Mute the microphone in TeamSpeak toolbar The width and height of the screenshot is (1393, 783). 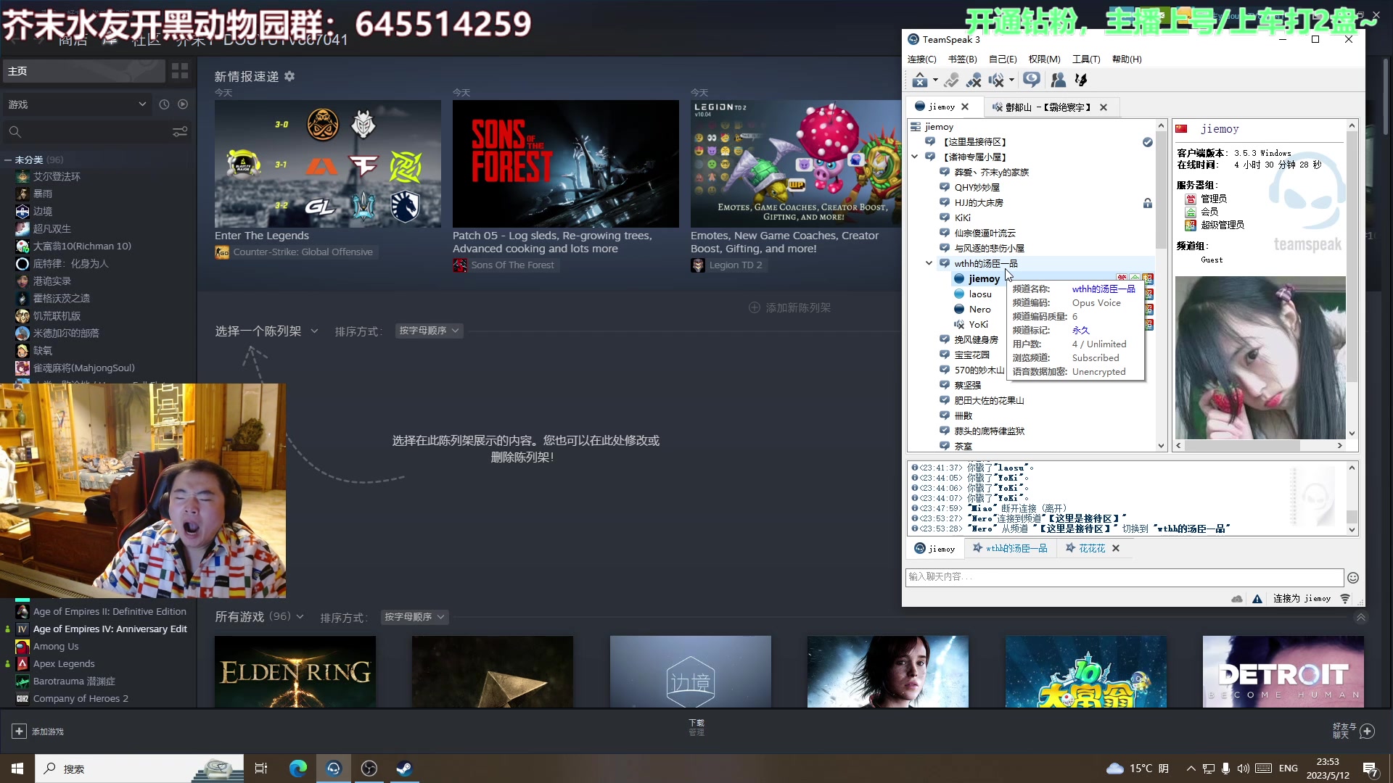click(x=974, y=80)
